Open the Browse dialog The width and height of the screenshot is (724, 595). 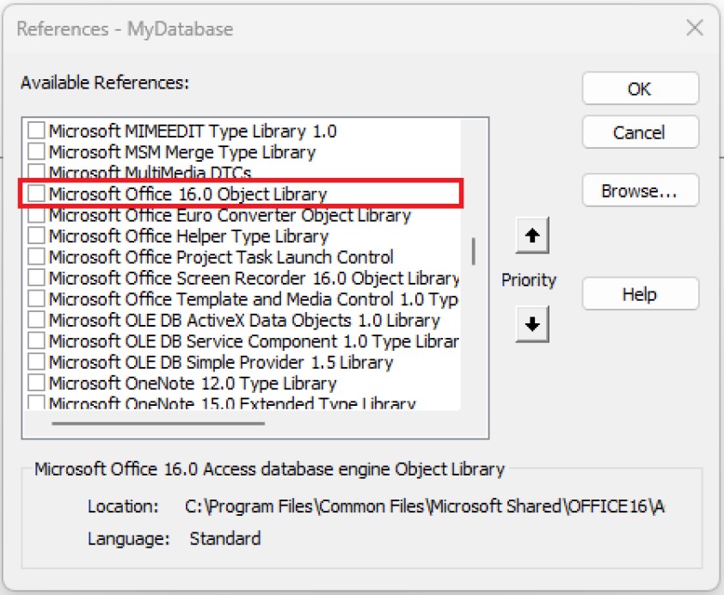point(640,191)
